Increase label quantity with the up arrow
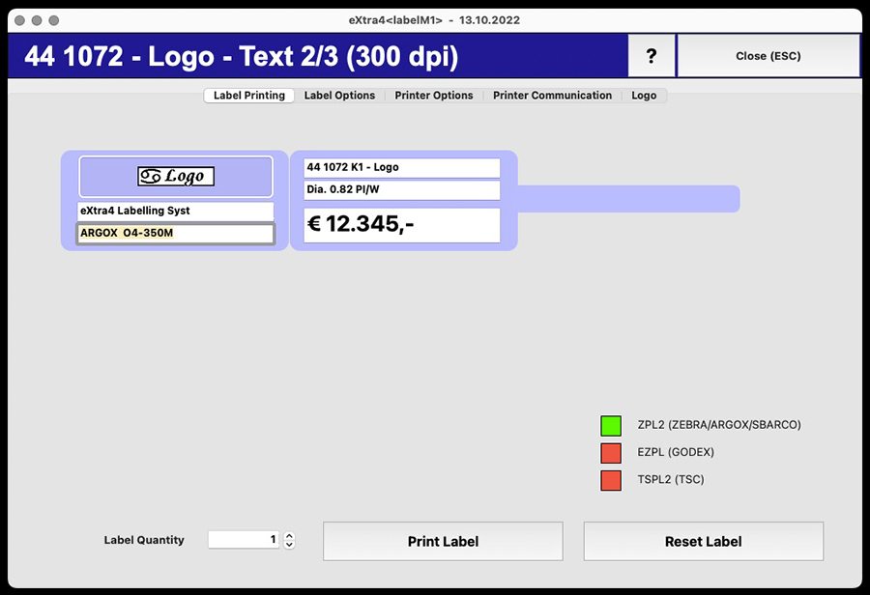Screen dimensions: 870x595 (289, 536)
